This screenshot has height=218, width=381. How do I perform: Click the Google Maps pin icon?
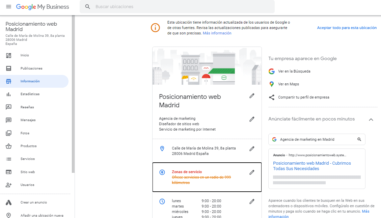pos(272,84)
